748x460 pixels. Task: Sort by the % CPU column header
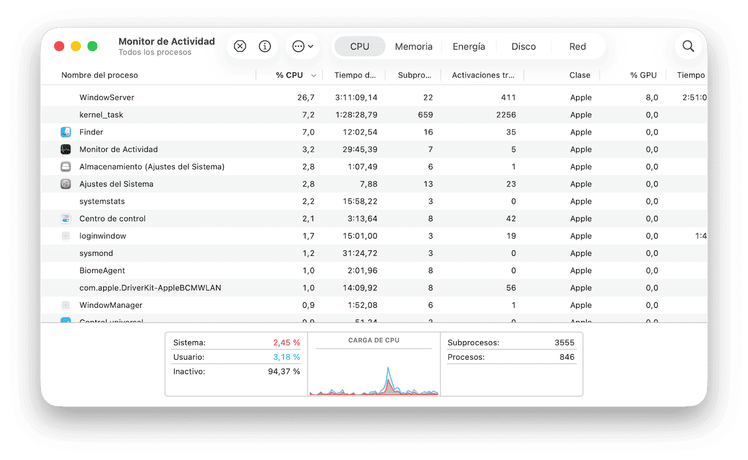coord(289,75)
